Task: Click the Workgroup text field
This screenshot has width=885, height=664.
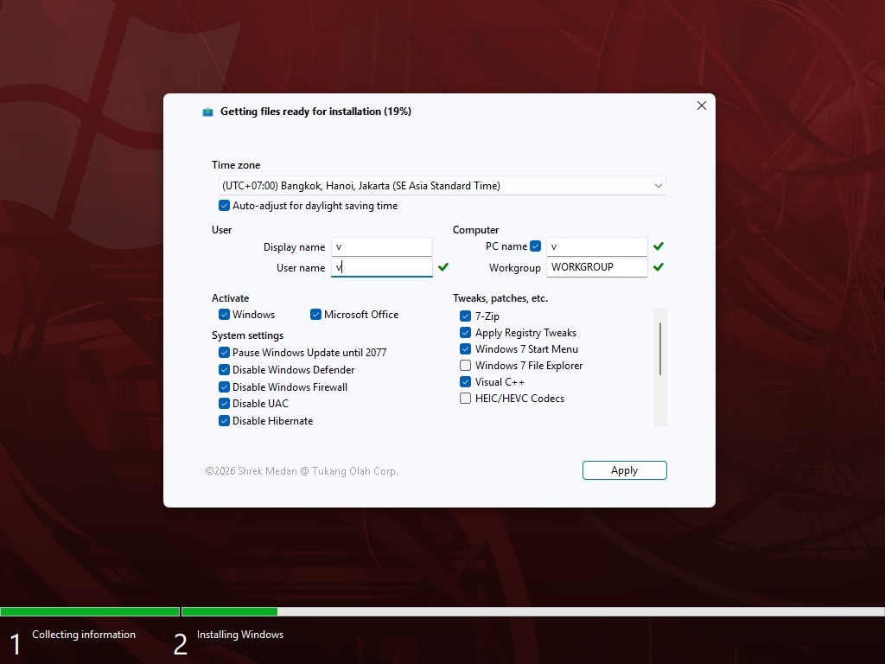Action: pos(596,267)
